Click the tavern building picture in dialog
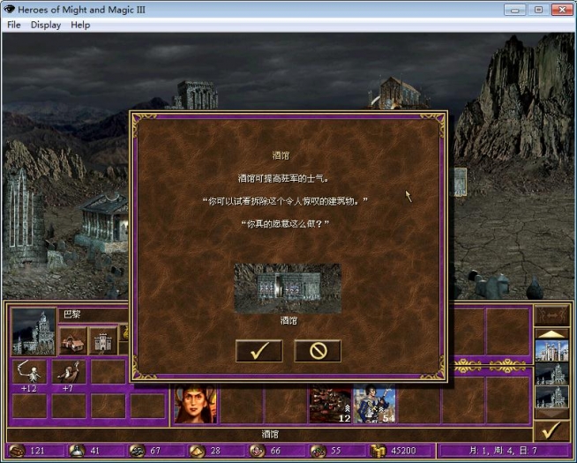 point(288,288)
